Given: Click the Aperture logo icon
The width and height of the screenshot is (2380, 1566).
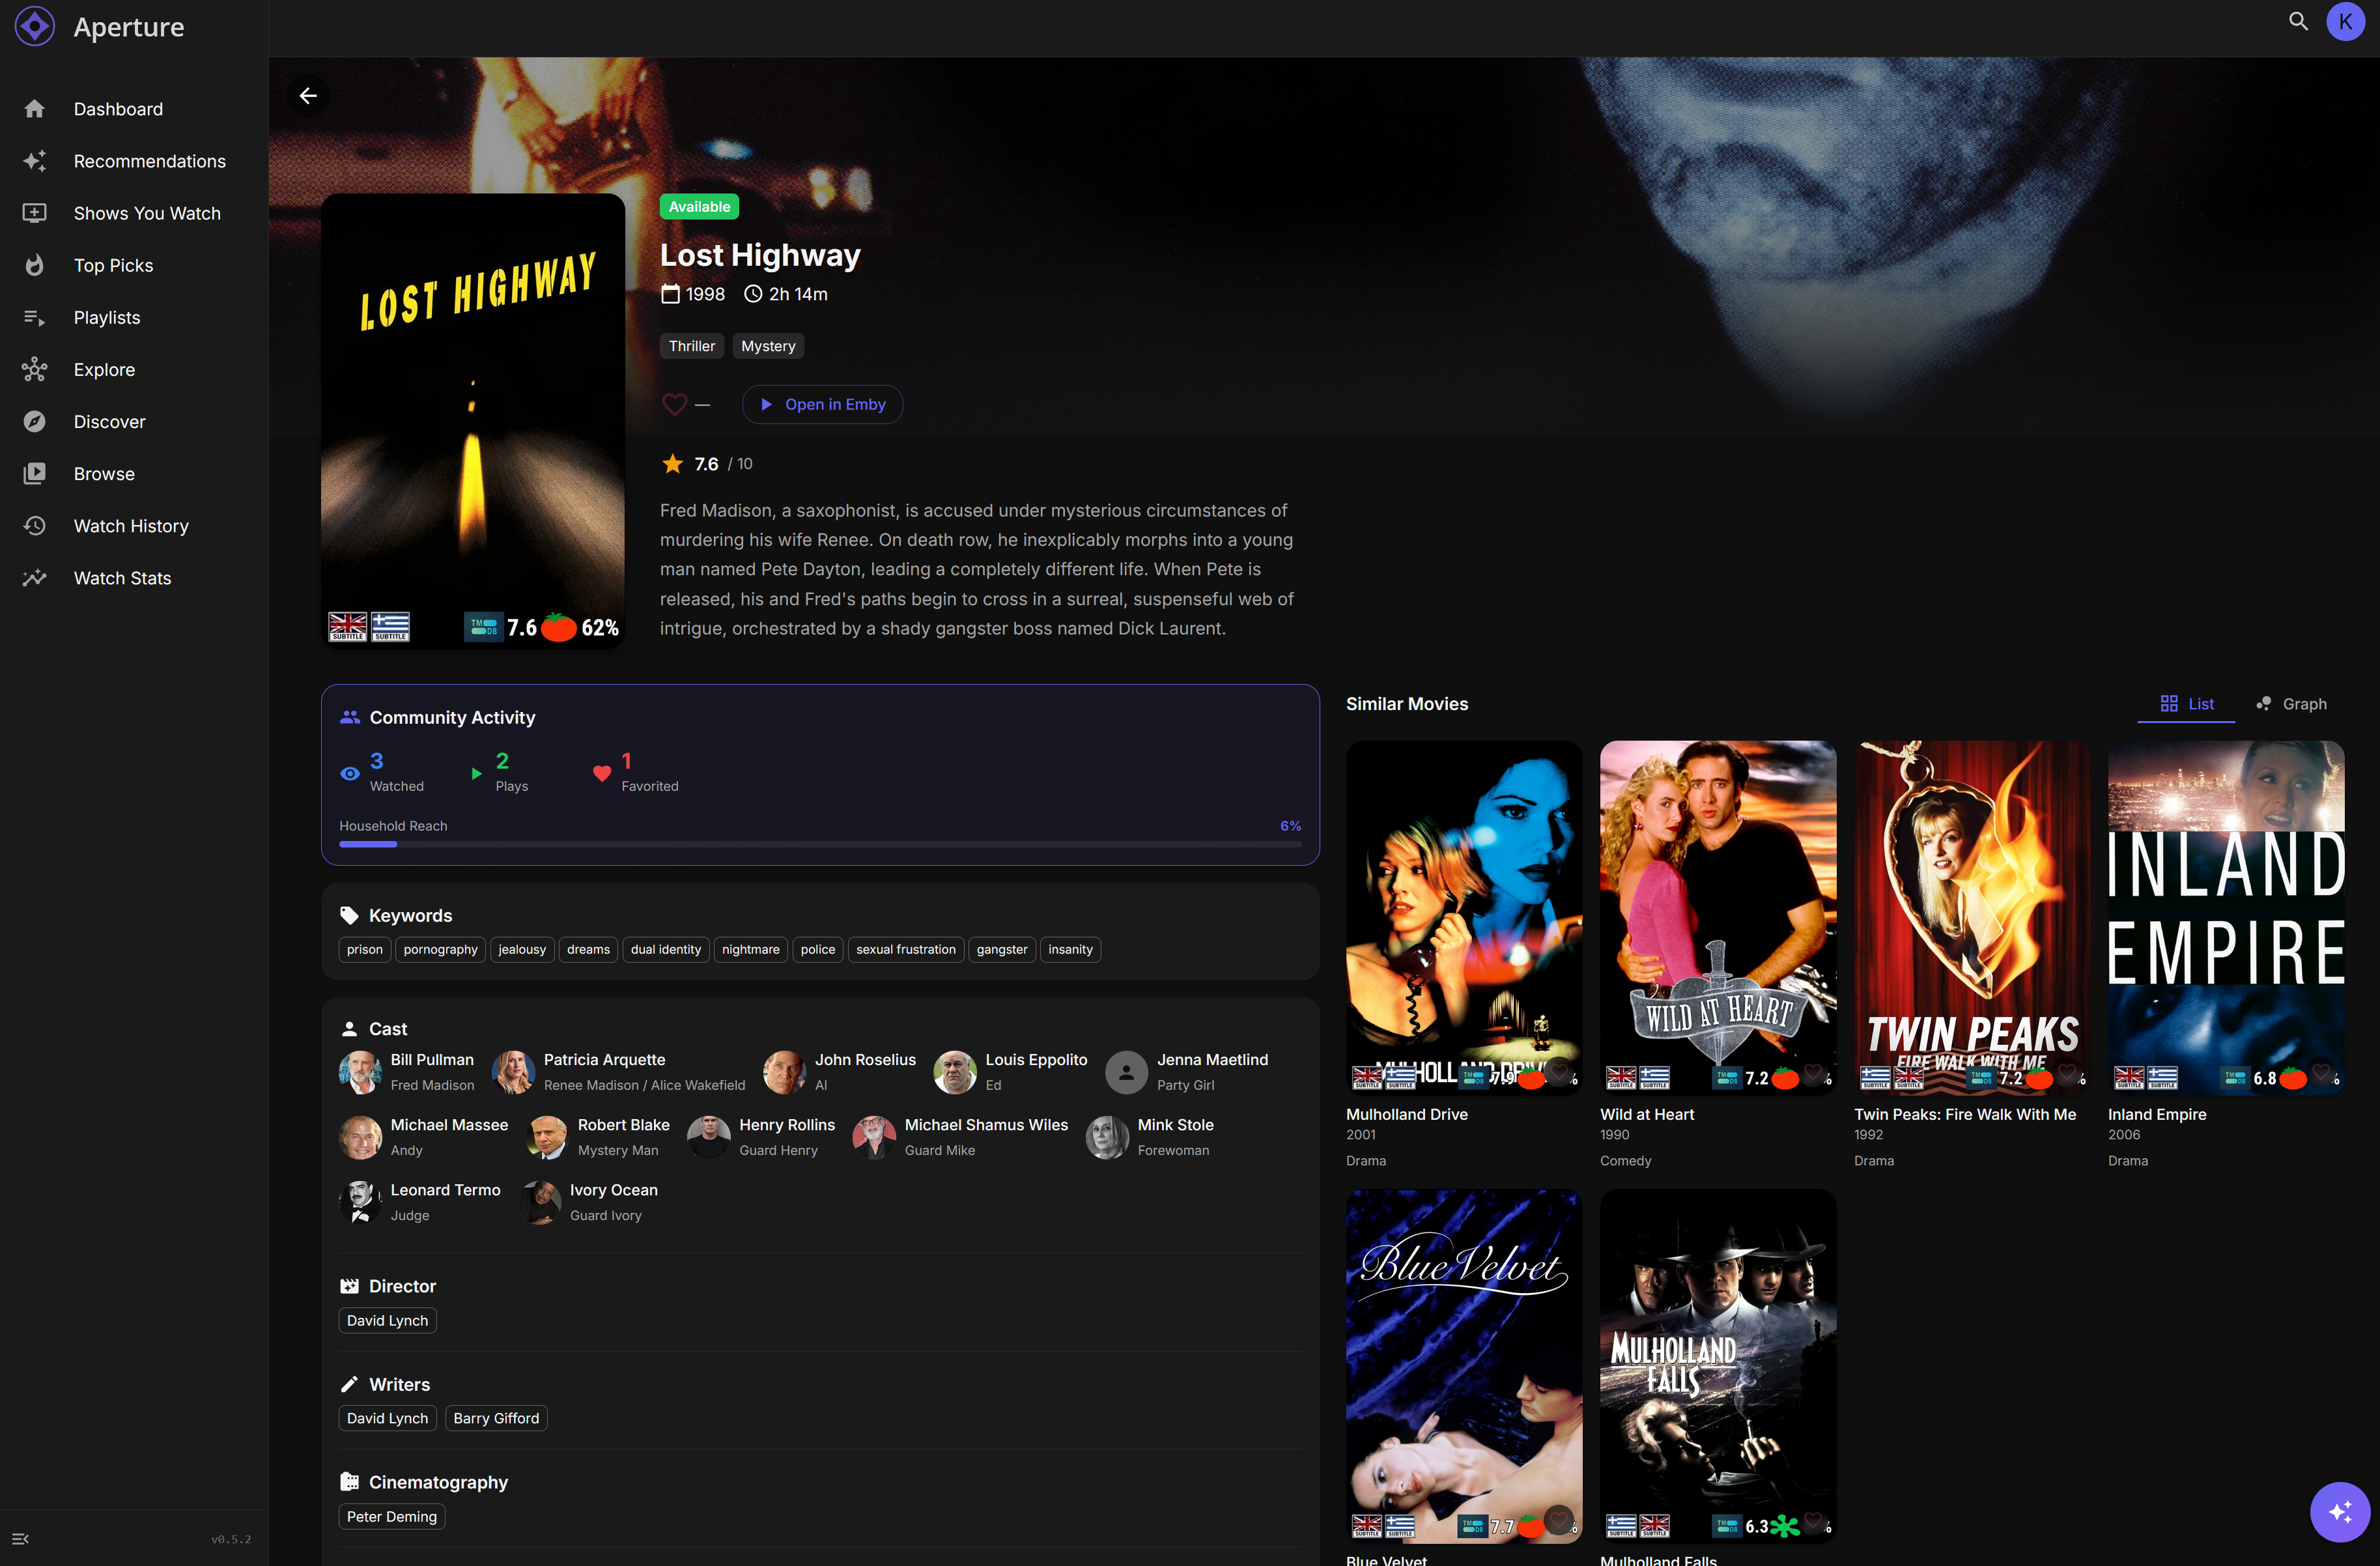Looking at the screenshot, I should pyautogui.click(x=35, y=26).
